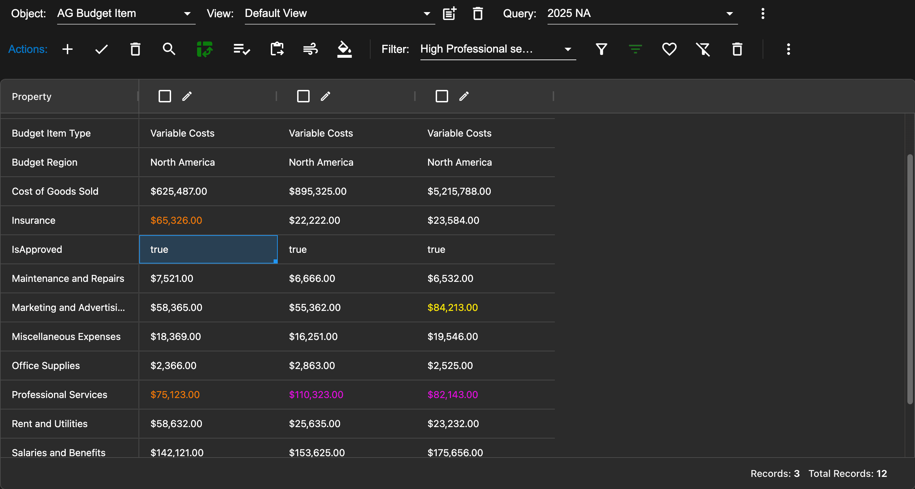Check the third record column checkbox
Screen dimensions: 915x489
click(x=442, y=96)
